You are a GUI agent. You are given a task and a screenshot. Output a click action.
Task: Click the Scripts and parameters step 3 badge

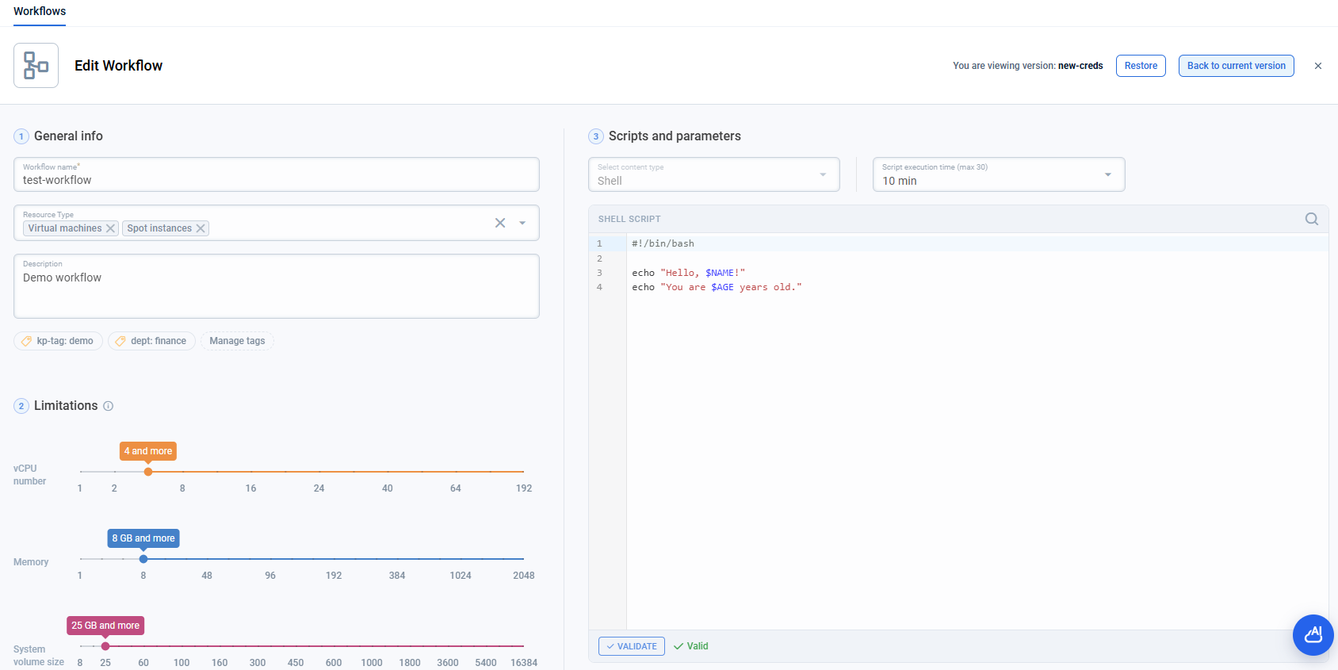[596, 136]
